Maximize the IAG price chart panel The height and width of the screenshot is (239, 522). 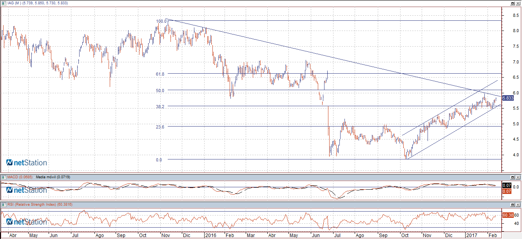pos(513,3)
